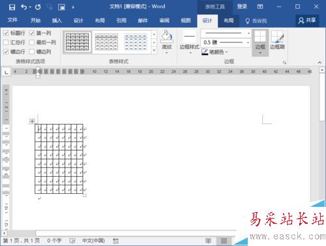Viewport: 326px width, 246px height.
Task: Click the word count in status bar
Action: (x=54, y=241)
